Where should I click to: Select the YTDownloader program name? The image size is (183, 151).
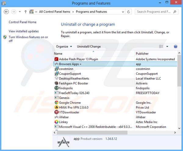(x=69, y=112)
